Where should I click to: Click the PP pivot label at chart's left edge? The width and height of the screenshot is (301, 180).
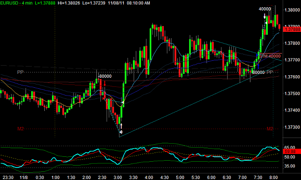pyautogui.click(x=20, y=72)
